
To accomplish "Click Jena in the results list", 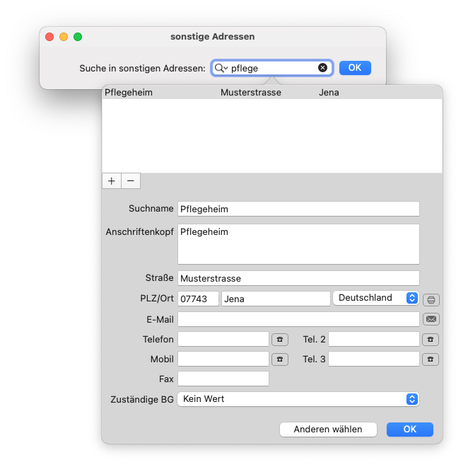I will [x=329, y=93].
